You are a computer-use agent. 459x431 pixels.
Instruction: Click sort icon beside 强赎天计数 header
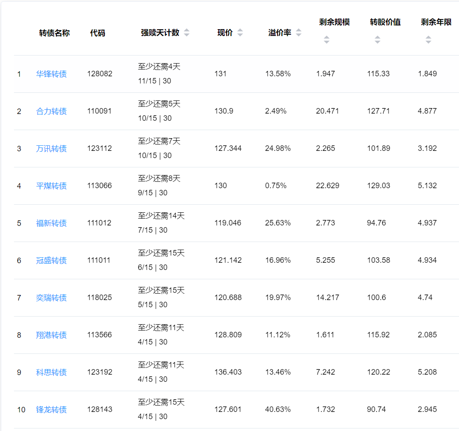(187, 33)
